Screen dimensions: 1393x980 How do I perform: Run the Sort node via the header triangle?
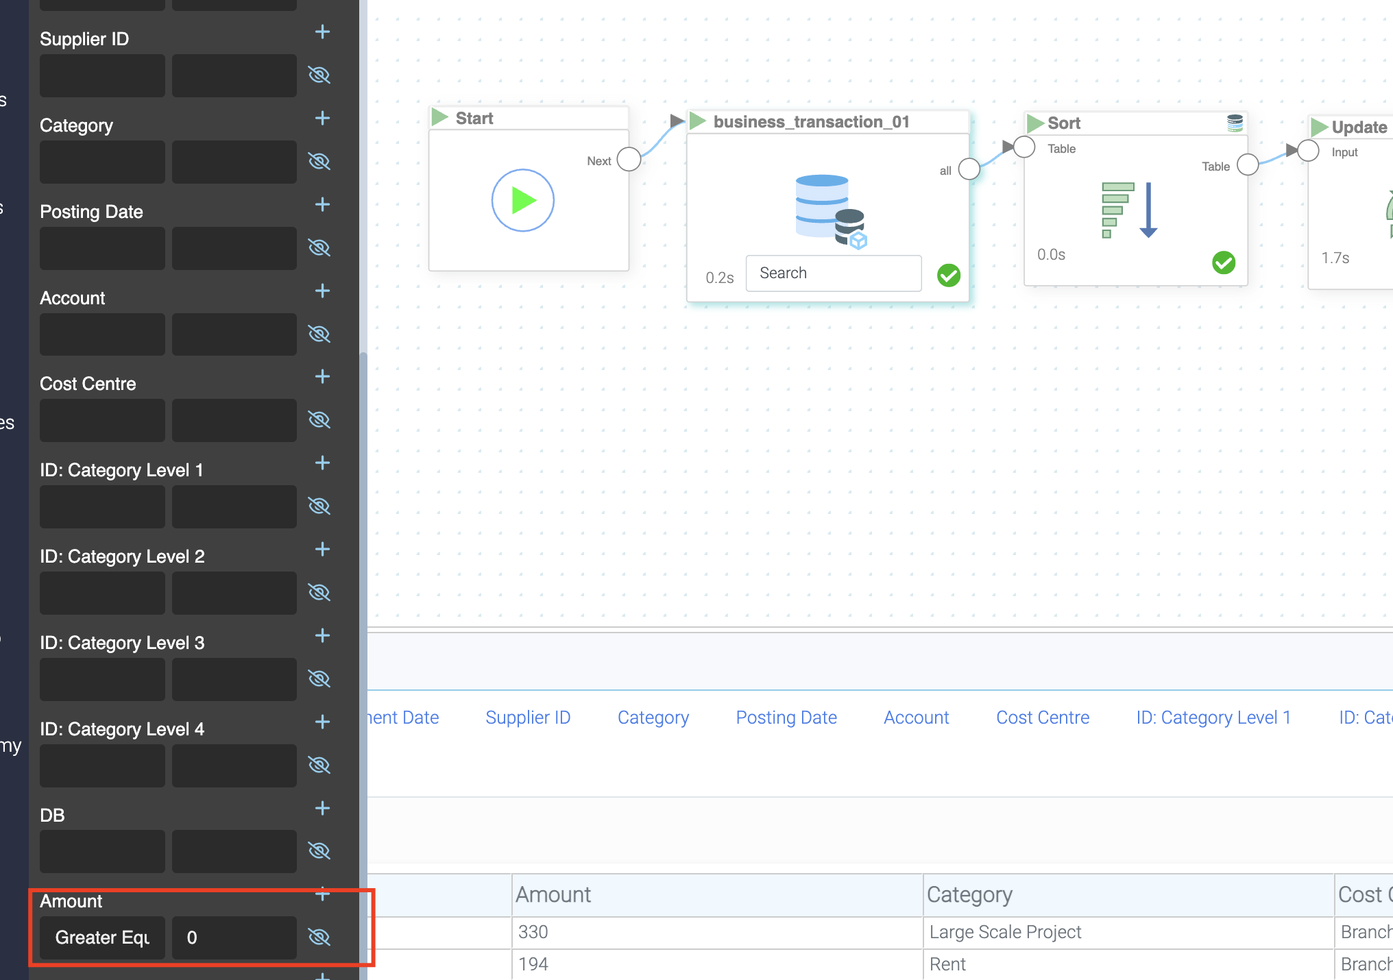click(x=1034, y=123)
